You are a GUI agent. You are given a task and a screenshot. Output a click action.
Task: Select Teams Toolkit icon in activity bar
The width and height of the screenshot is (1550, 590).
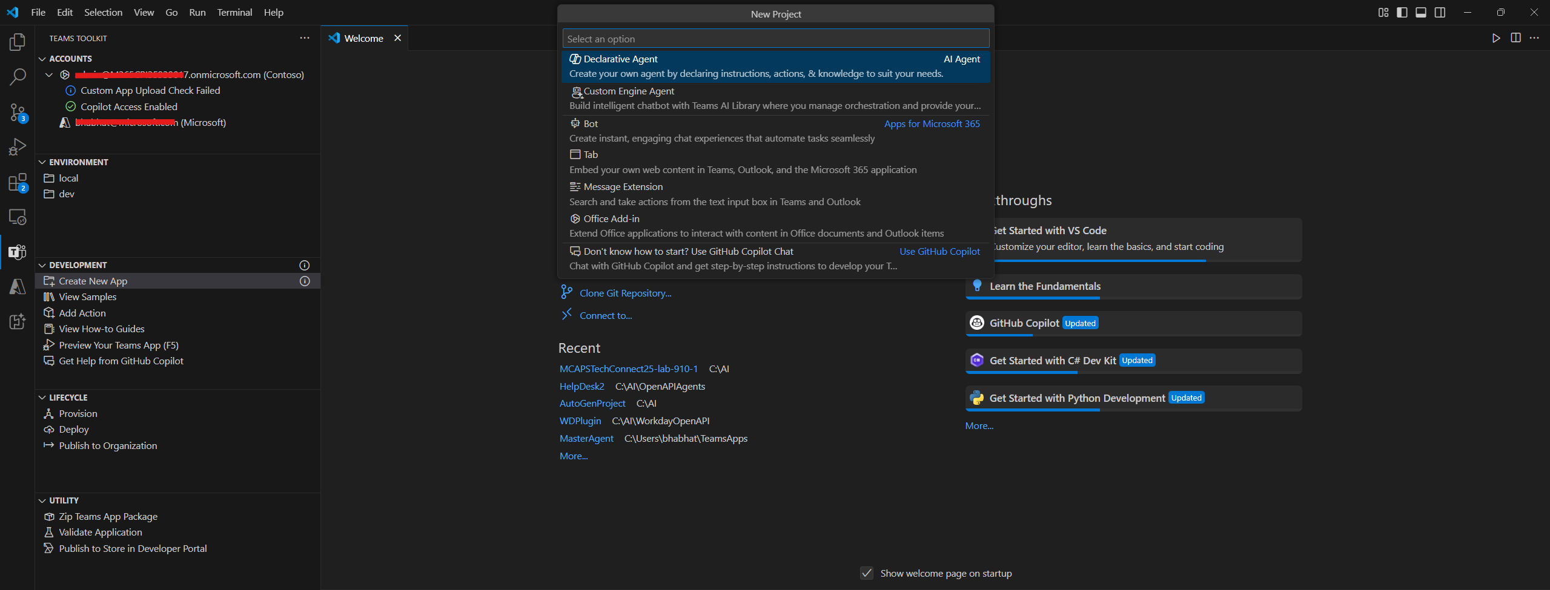point(18,252)
